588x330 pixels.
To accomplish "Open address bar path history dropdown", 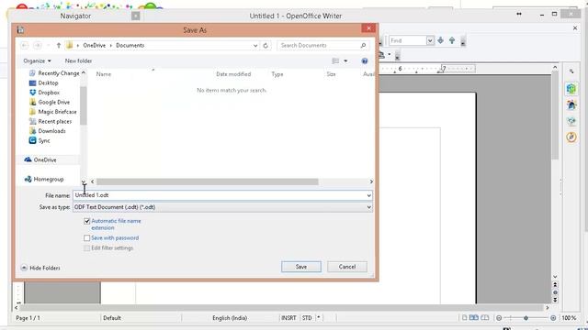I will 255,45.
